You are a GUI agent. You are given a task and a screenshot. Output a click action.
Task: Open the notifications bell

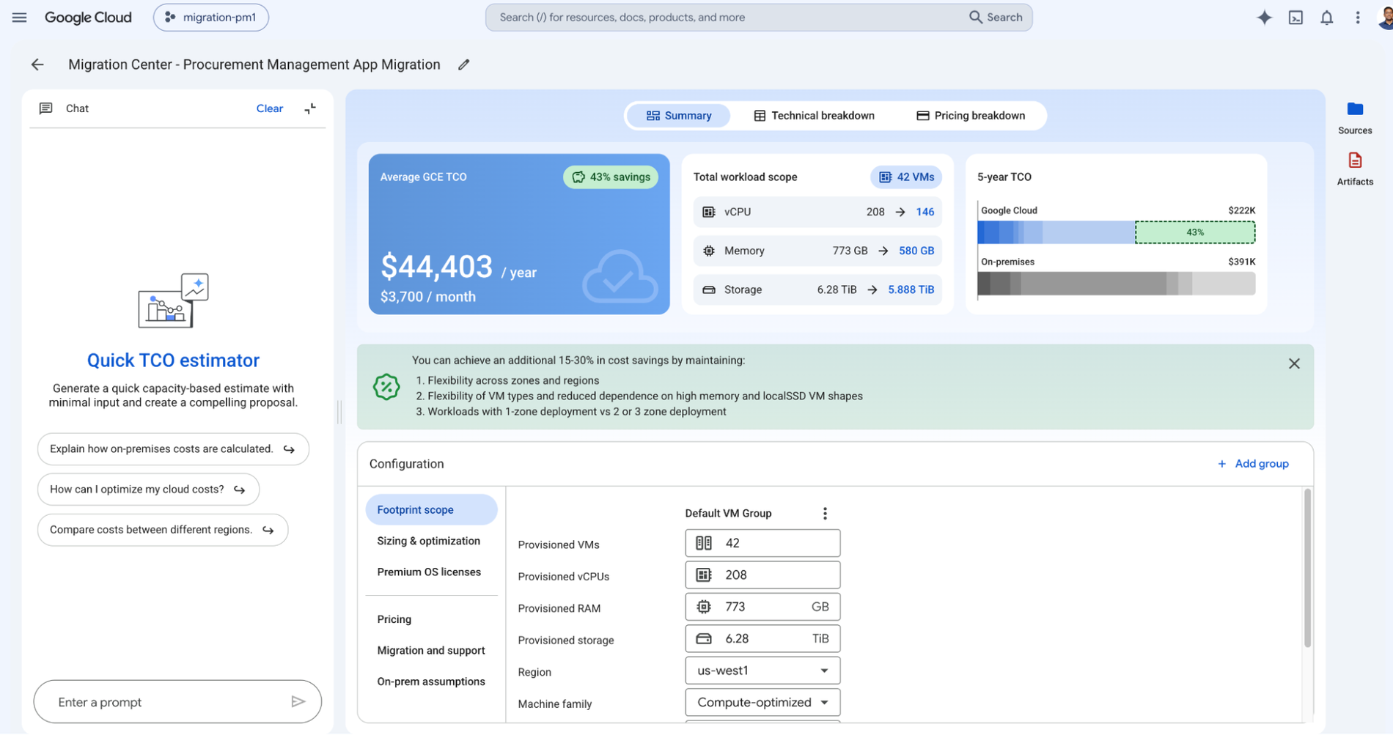pos(1326,18)
